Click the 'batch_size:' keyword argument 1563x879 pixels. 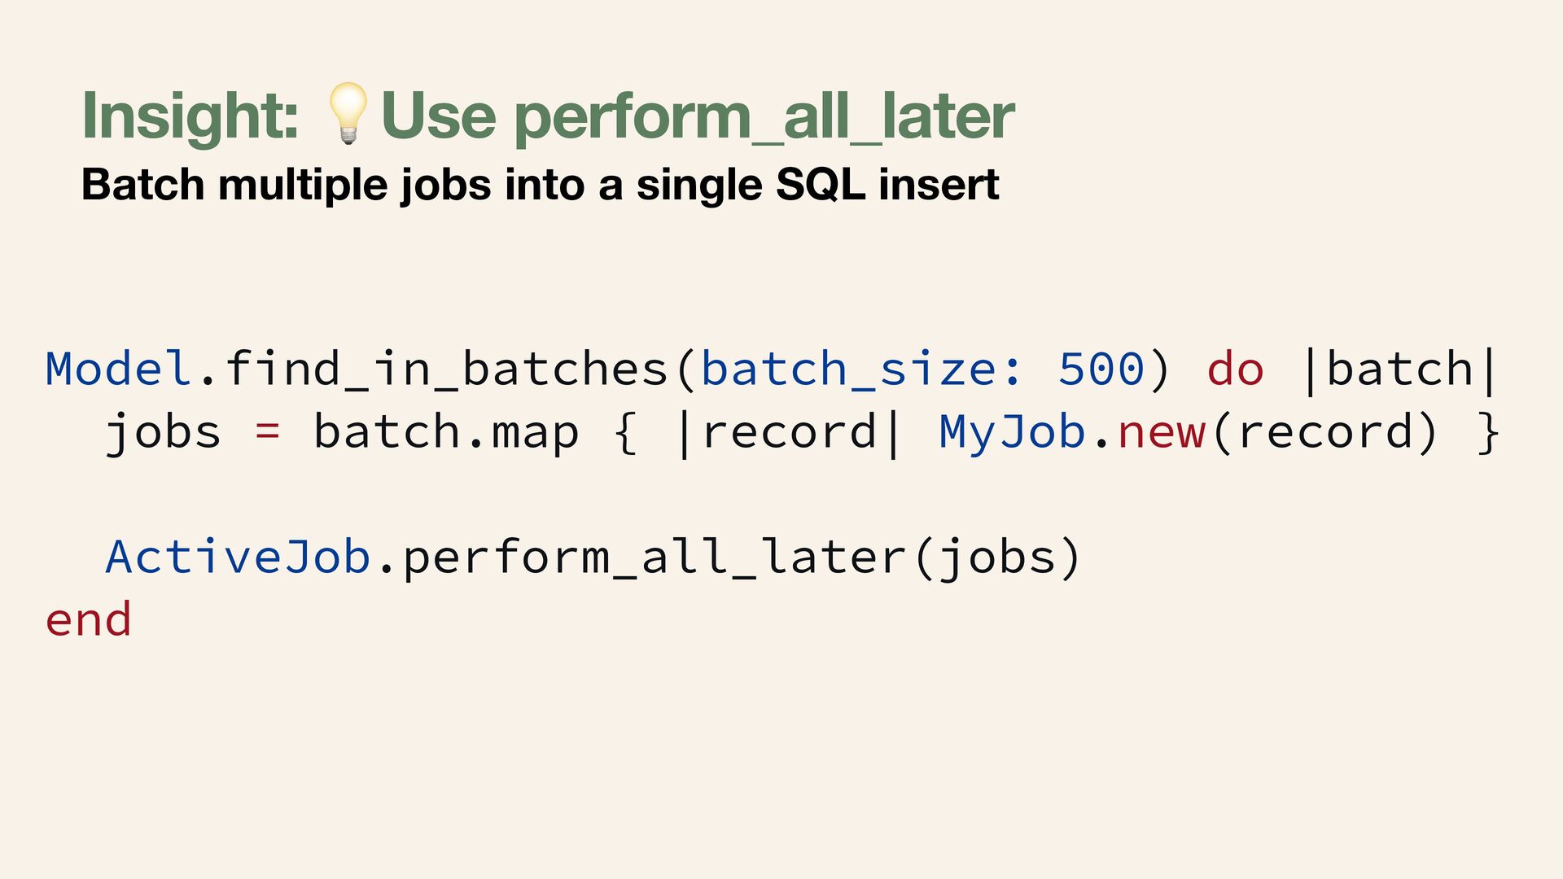[x=860, y=370]
